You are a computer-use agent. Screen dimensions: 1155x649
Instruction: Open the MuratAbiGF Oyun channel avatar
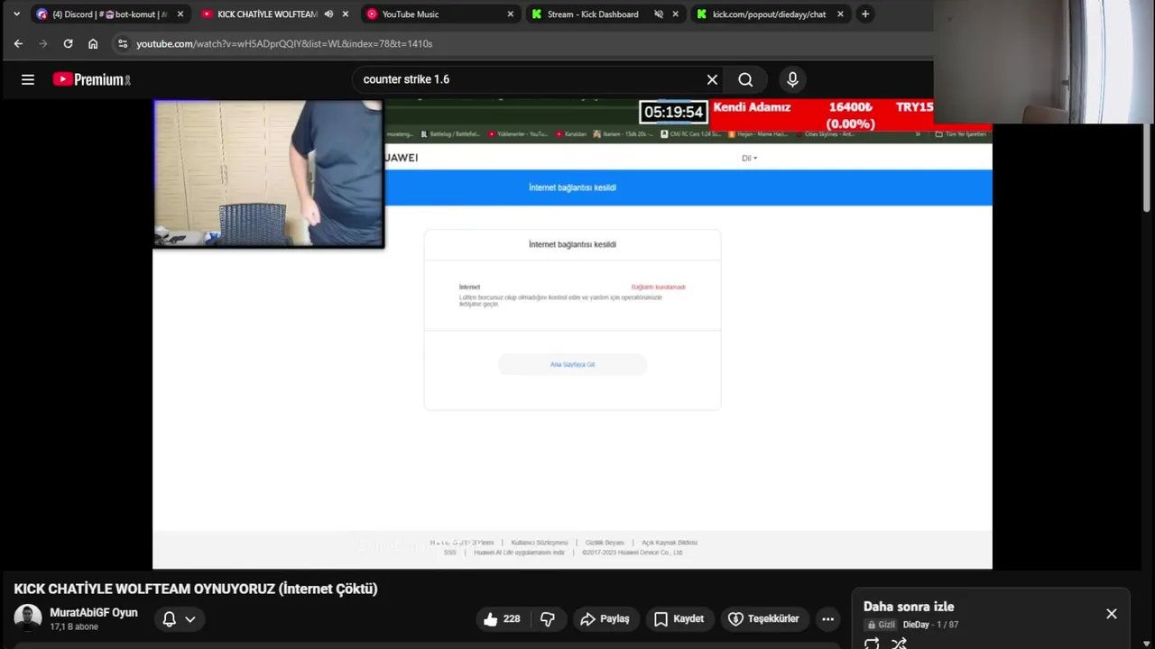(x=28, y=618)
